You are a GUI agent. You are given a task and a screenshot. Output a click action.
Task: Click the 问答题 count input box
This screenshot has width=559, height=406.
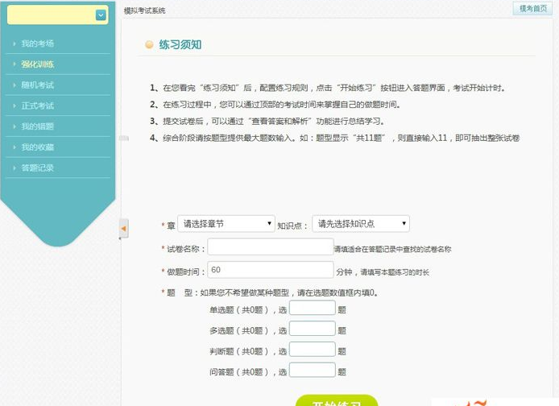point(313,370)
